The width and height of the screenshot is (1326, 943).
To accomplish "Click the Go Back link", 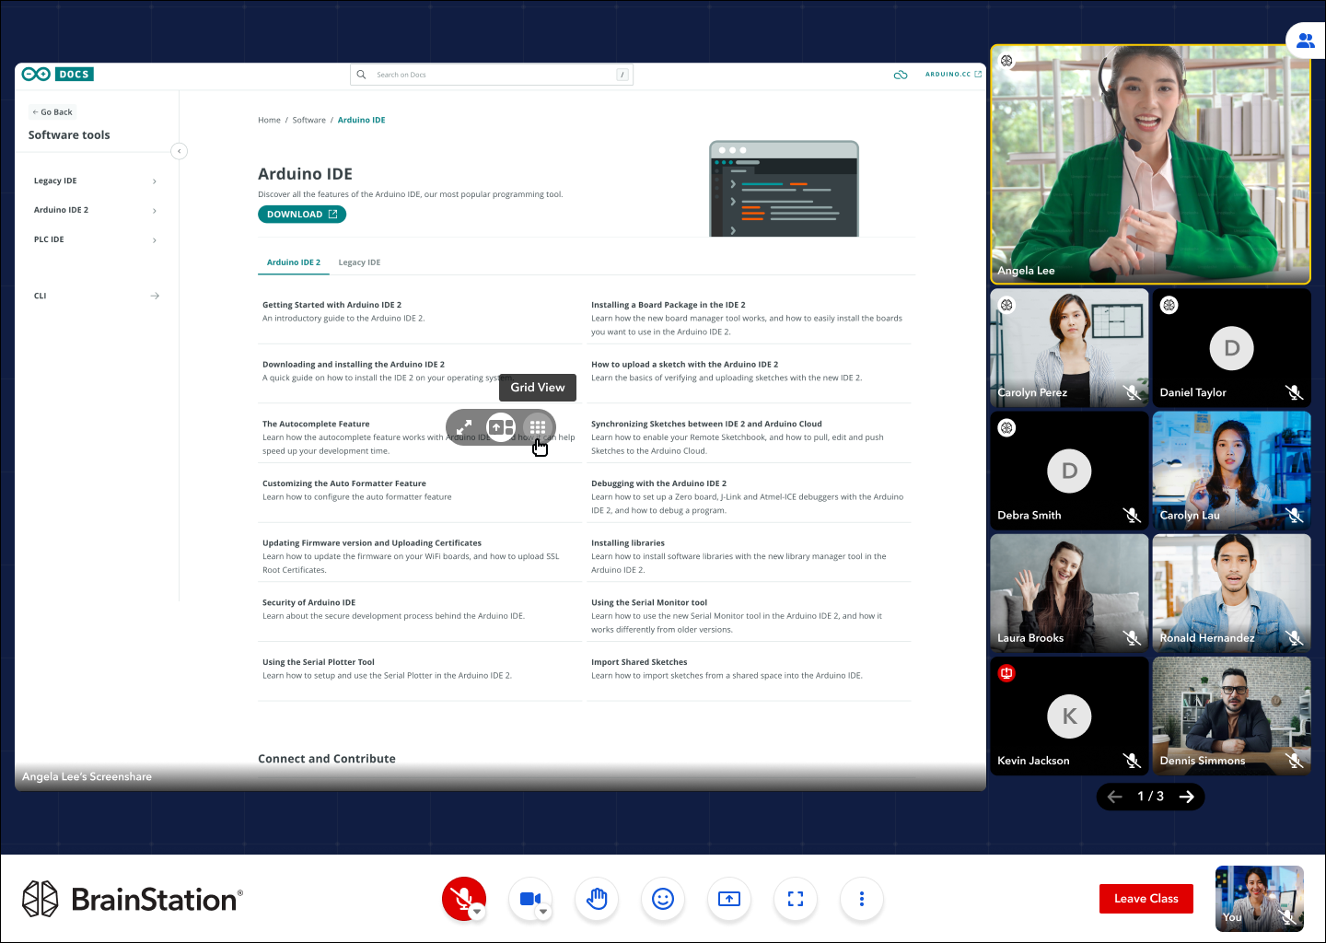I will (x=52, y=112).
